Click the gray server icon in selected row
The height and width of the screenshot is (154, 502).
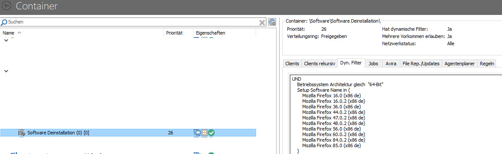tap(204, 133)
